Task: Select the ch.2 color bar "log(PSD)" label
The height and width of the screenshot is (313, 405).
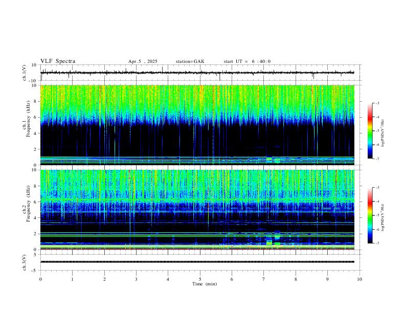Action: point(383,217)
